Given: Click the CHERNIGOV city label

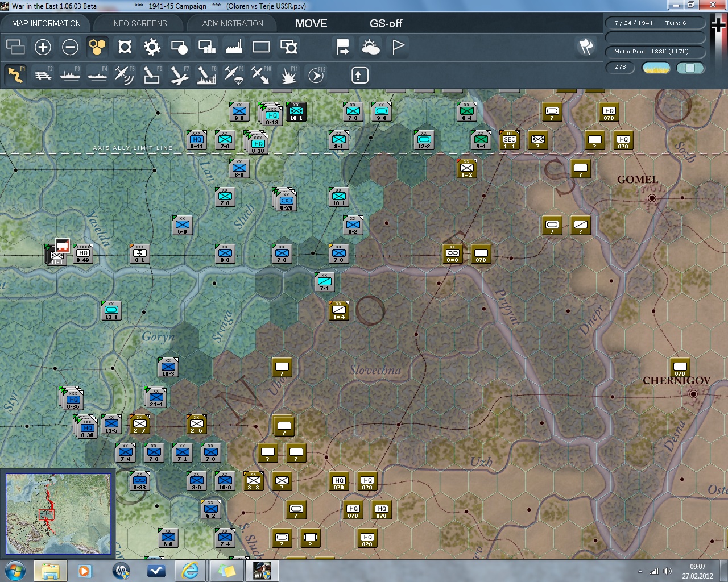Looking at the screenshot, I should click(x=677, y=380).
